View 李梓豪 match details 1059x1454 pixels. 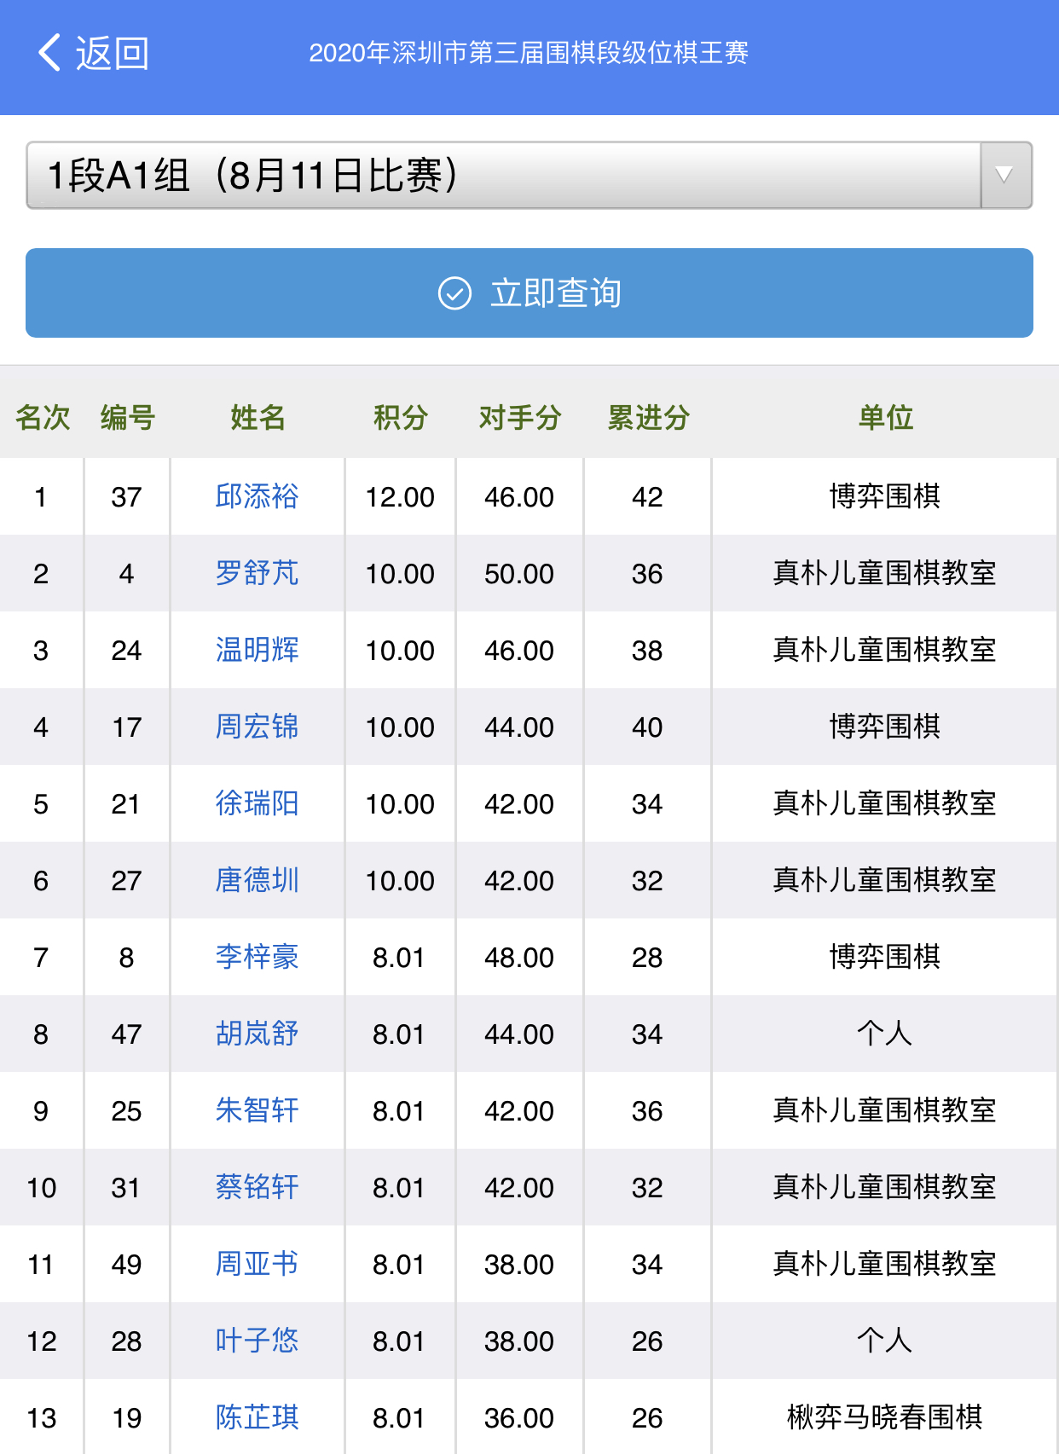[x=257, y=957]
